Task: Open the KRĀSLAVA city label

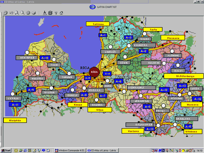Action: pos(187,119)
